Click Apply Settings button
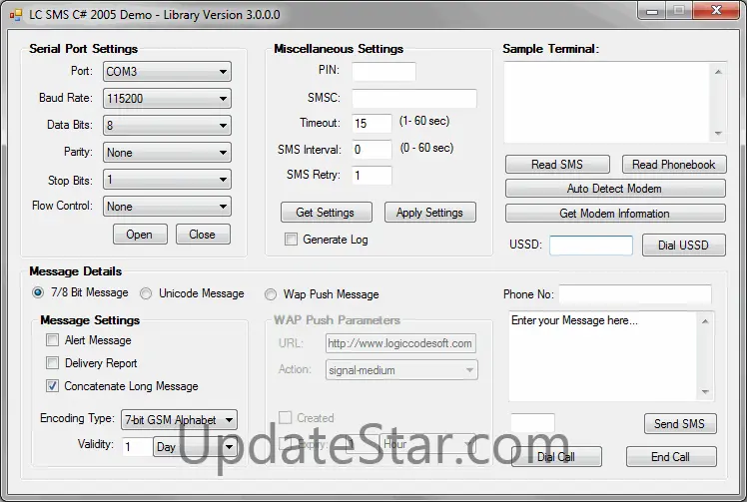This screenshot has width=747, height=502. (x=430, y=213)
